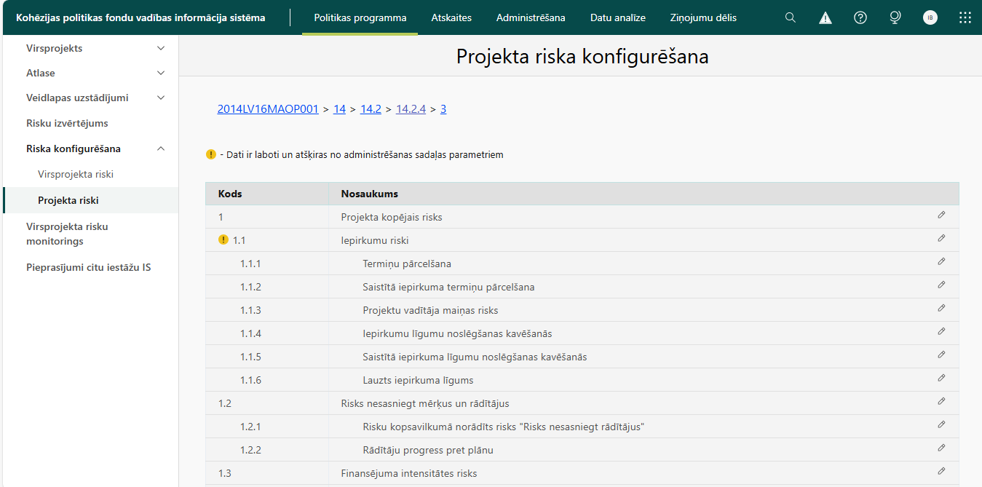Edit Projektu vadītāja maiņas risks row

pyautogui.click(x=941, y=309)
